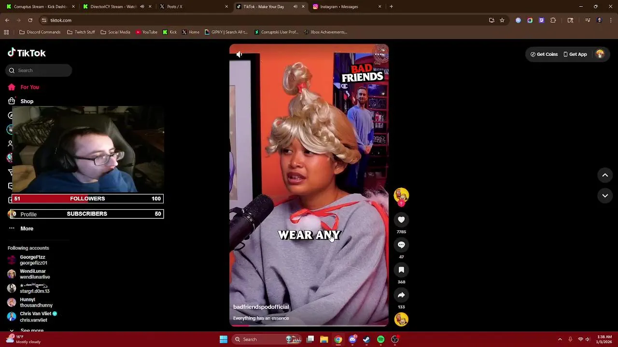The height and width of the screenshot is (347, 618).
Task: Open the Extensions puzzle icon
Action: click(553, 20)
